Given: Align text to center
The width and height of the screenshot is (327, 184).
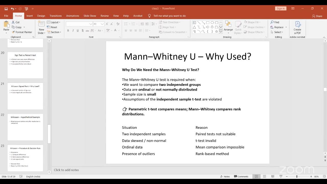Looking at the screenshot, I should (x=131, y=30).
